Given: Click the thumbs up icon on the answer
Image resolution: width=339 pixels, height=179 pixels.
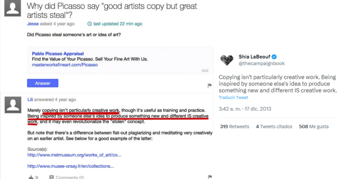Looking at the screenshot, I should [x=31, y=177].
